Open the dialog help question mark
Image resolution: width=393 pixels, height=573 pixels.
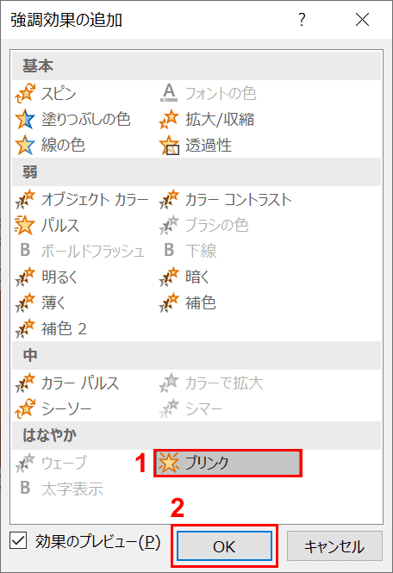pos(302,19)
